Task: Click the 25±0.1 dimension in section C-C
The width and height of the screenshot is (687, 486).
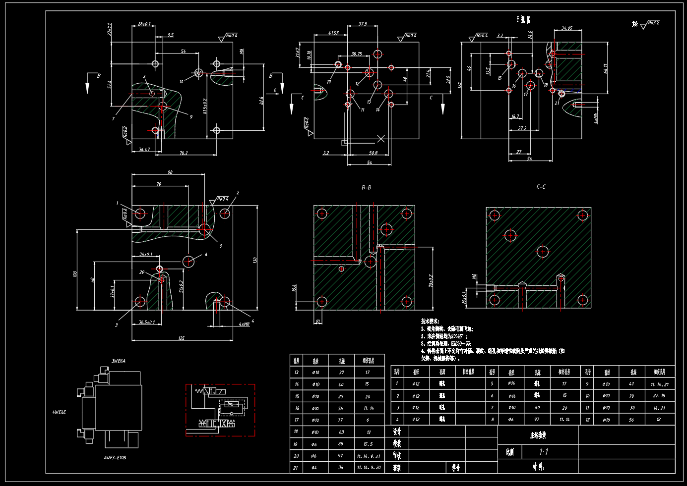Action: [464, 297]
